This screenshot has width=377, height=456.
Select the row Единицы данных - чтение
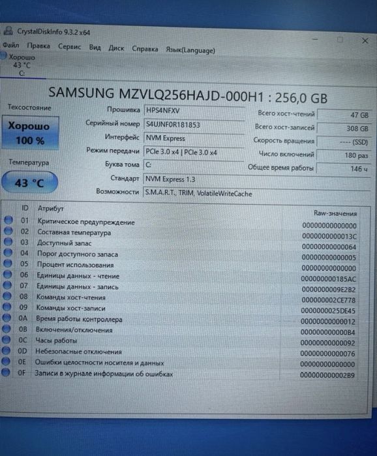pos(181,277)
